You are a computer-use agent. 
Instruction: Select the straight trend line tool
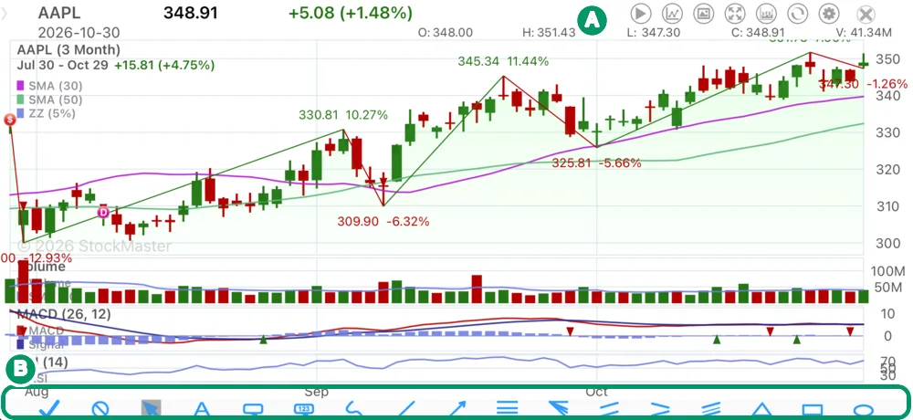coord(405,409)
